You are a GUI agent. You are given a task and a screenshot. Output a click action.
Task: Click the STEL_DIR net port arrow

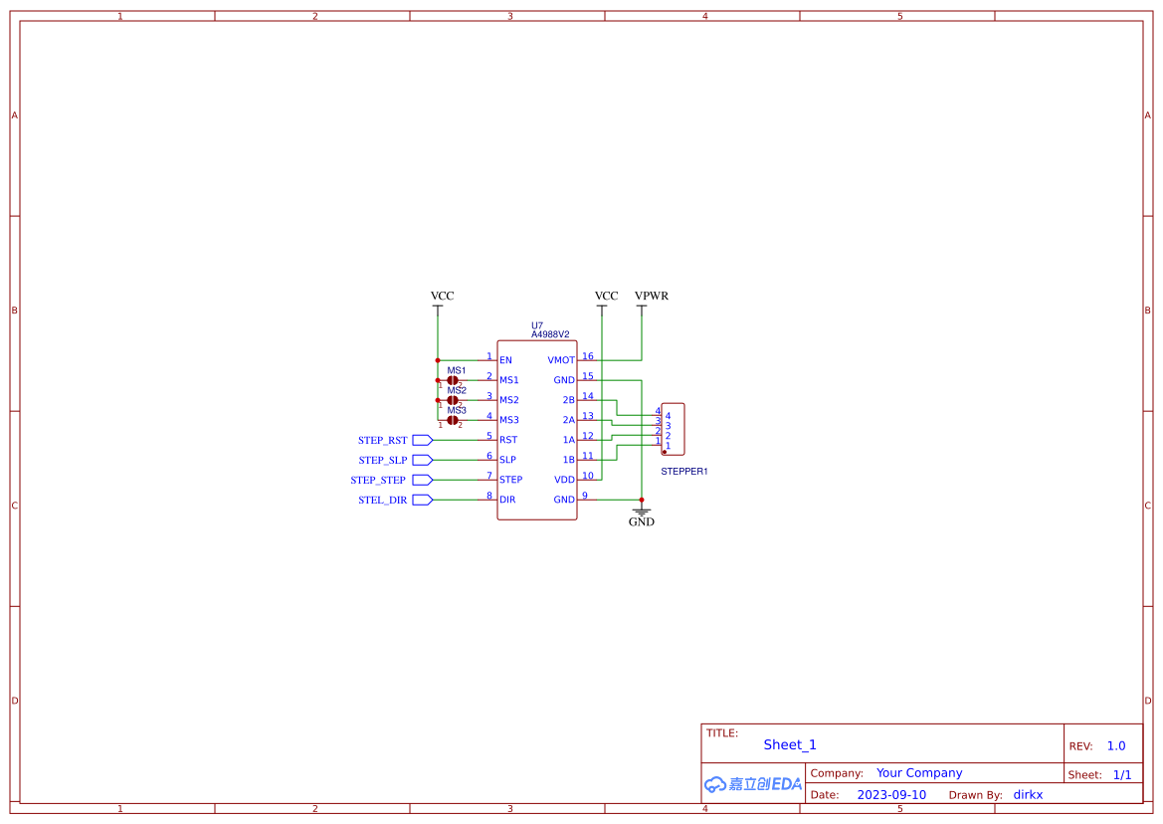click(421, 499)
